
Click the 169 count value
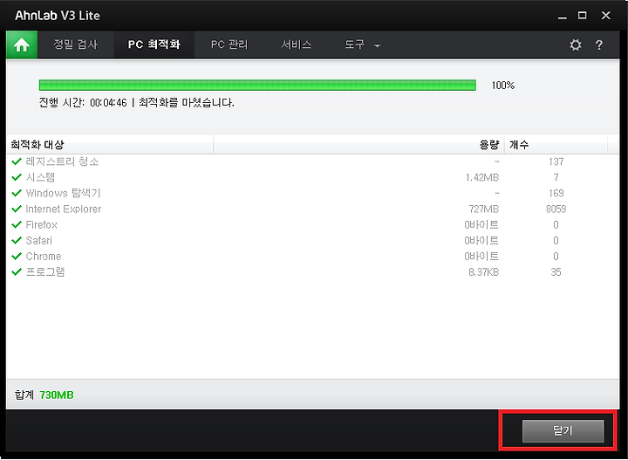coord(556,193)
